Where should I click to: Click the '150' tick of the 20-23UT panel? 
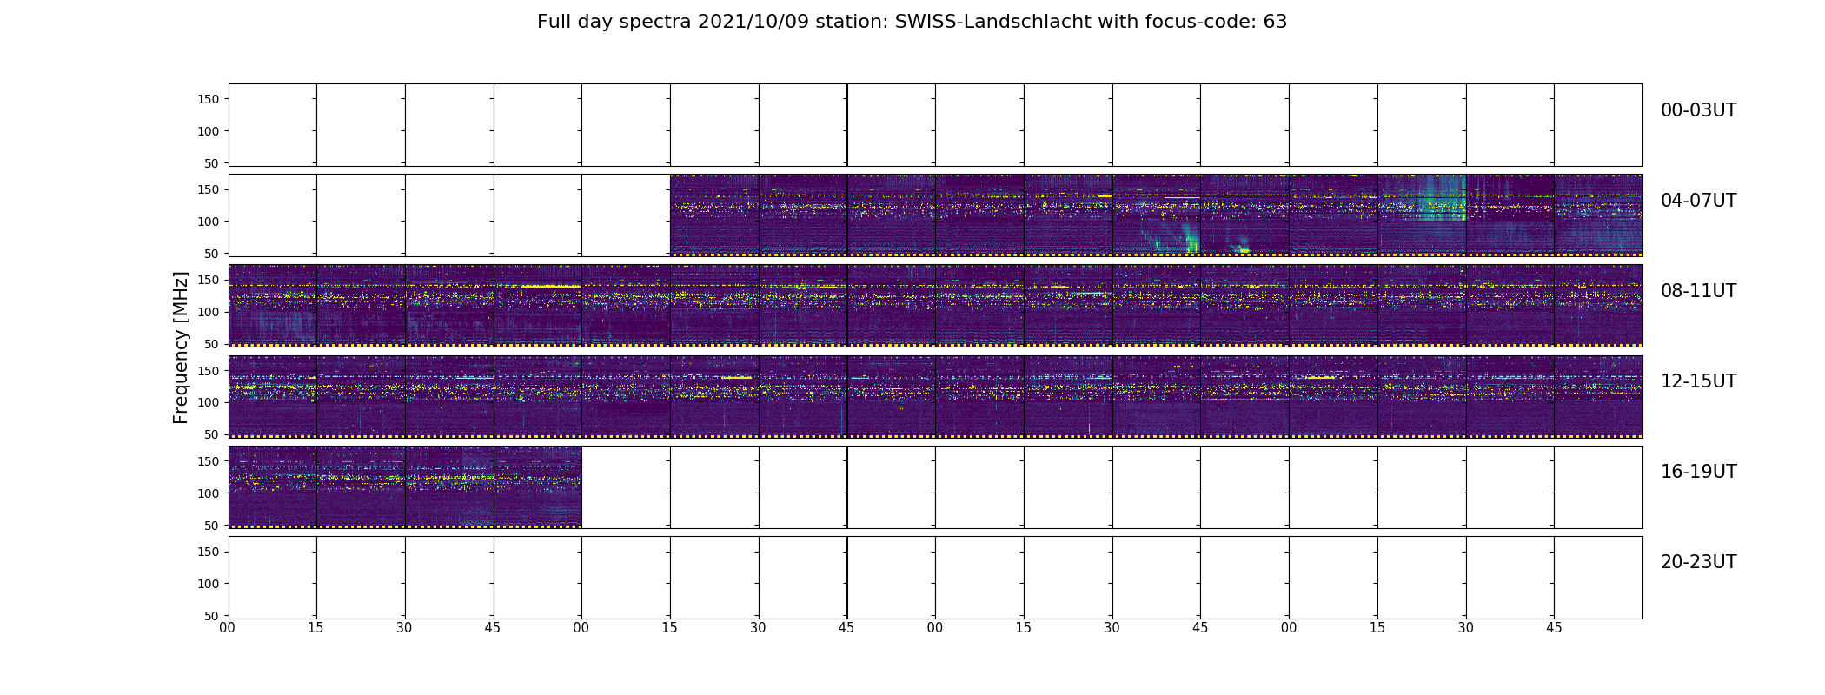(x=209, y=552)
